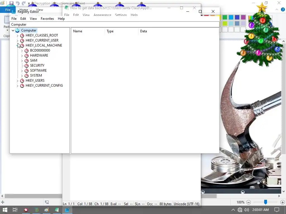The image size is (286, 214).
Task: Click the SECURITY ornament key icon
Action: pyautogui.click(x=27, y=65)
